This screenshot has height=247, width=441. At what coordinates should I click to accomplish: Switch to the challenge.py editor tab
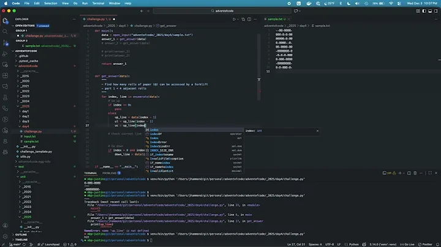99,19
